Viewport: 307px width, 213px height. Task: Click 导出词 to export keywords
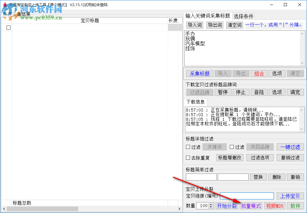coord(214,25)
